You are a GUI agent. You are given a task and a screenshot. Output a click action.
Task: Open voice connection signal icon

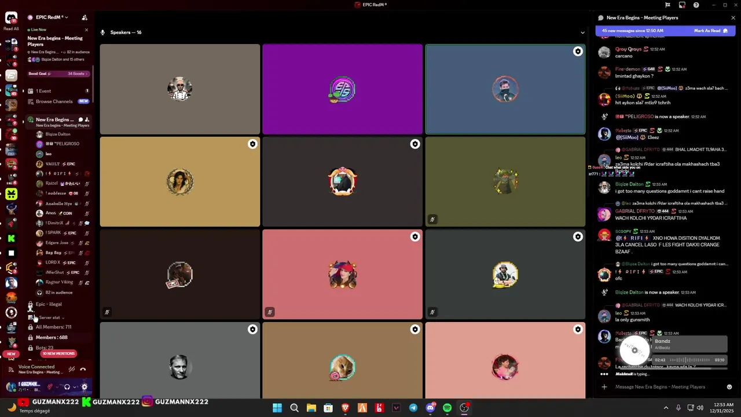(11, 369)
